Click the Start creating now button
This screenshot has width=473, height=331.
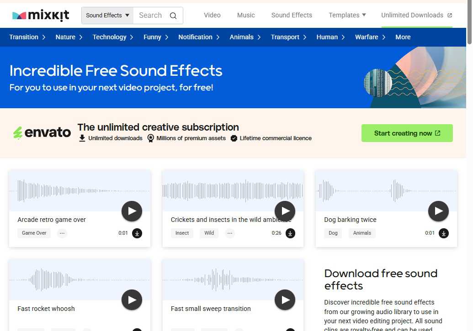click(x=407, y=133)
